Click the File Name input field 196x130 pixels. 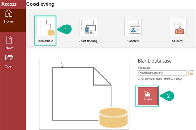162,73
